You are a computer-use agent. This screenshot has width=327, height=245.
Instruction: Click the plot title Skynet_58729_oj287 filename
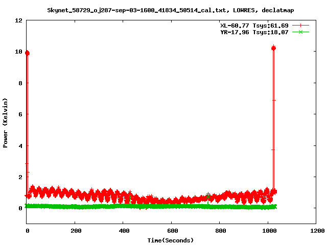[170, 10]
